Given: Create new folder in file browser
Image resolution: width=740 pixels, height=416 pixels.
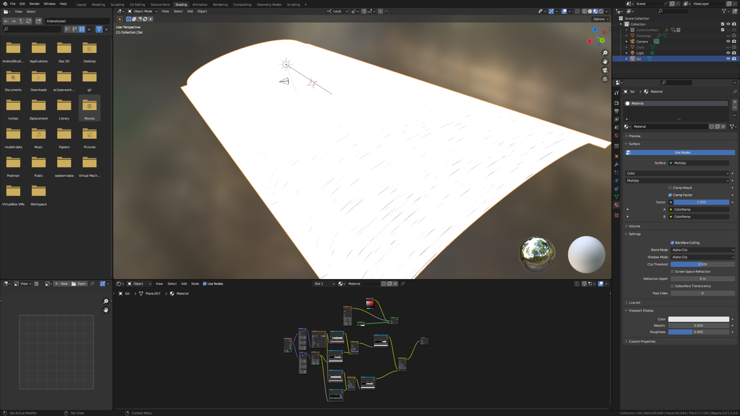Looking at the screenshot, I should (38, 21).
